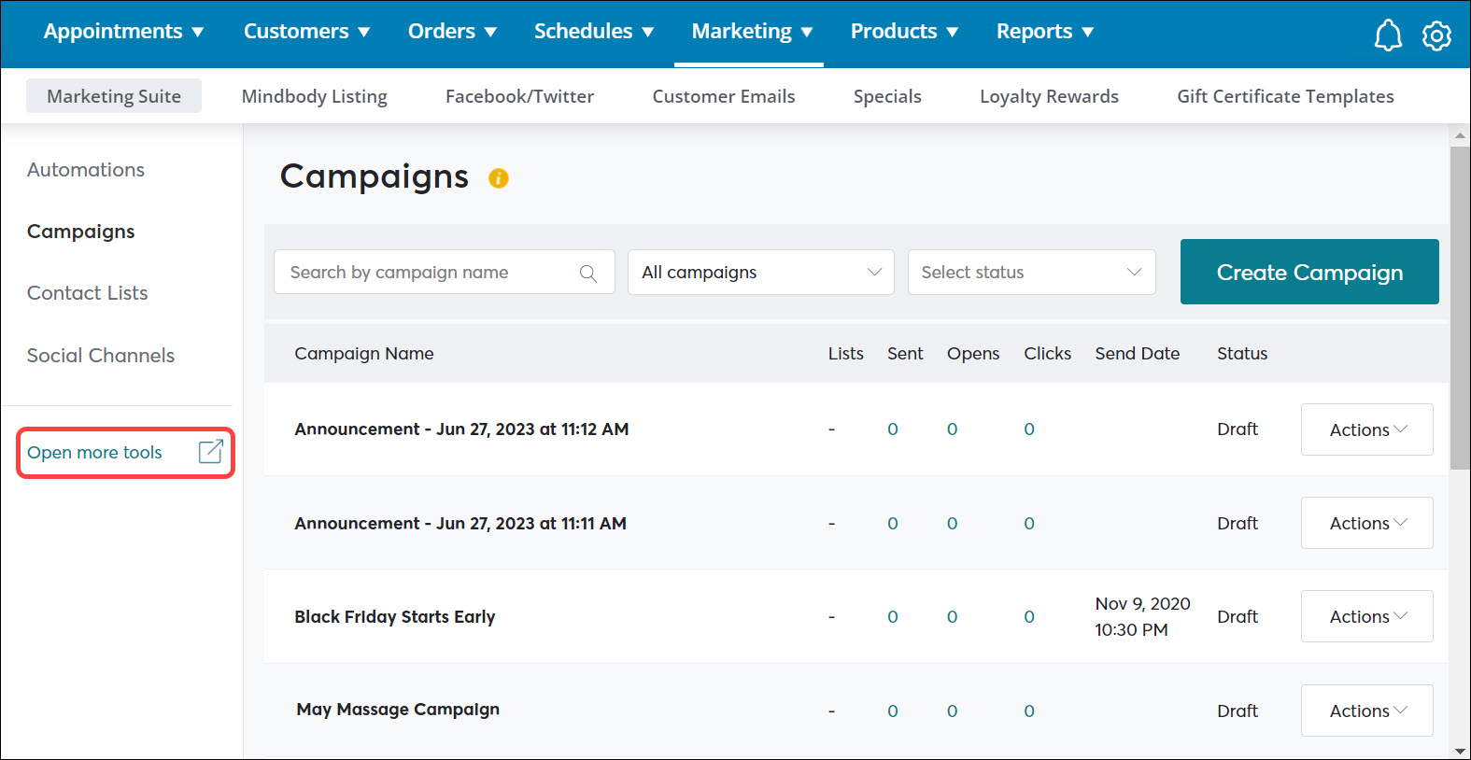Image resolution: width=1471 pixels, height=760 pixels.
Task: Open the Schedules menu
Action: click(594, 32)
